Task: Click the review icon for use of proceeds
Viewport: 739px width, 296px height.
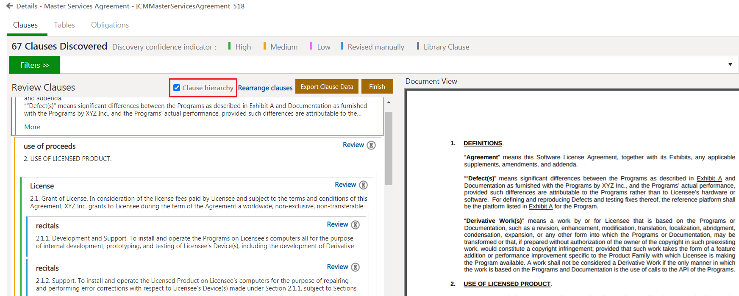Action: (x=371, y=145)
